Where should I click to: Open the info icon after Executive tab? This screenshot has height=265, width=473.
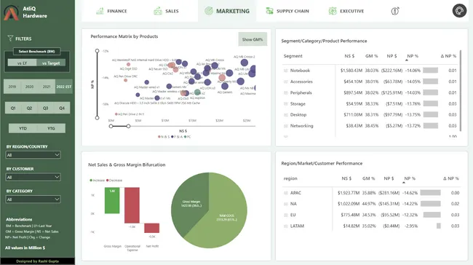[x=395, y=11]
